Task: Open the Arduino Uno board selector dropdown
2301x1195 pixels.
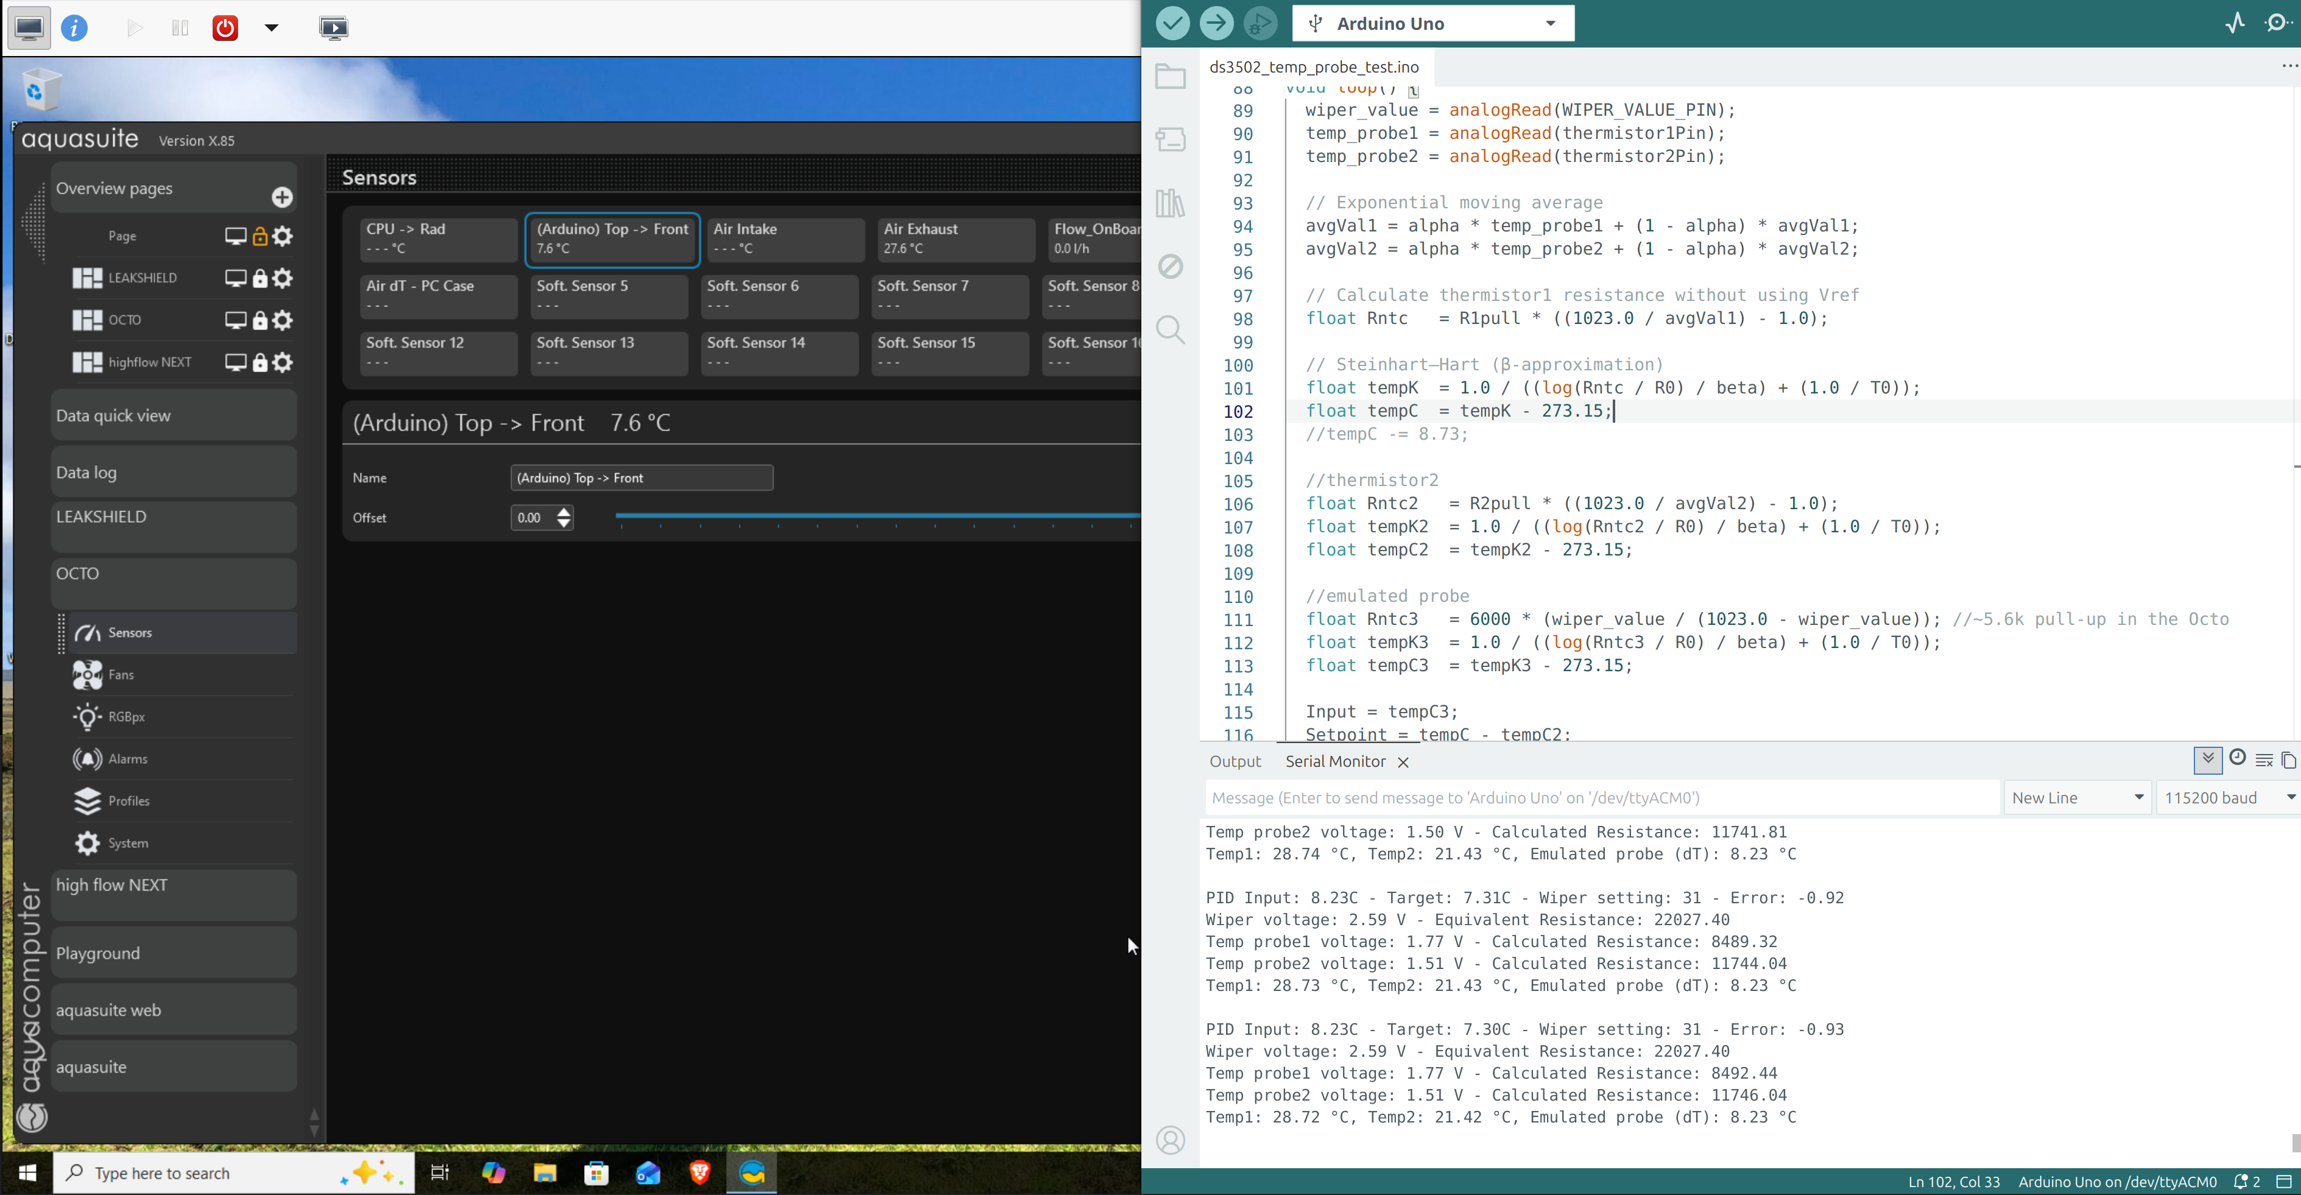Action: click(x=1432, y=24)
